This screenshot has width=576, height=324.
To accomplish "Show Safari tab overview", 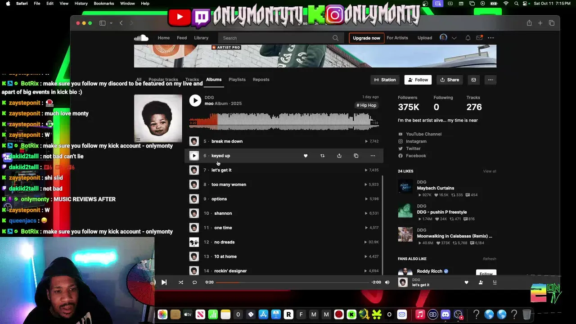I will coord(552,23).
